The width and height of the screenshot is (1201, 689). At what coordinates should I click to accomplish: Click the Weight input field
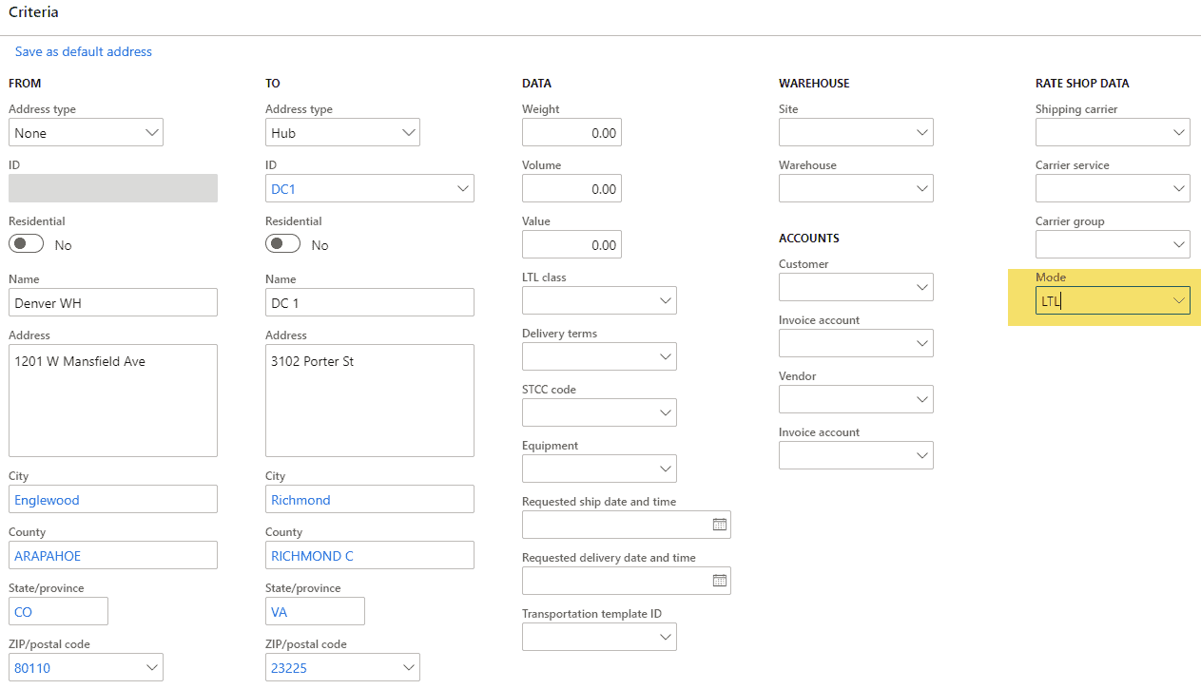point(571,133)
